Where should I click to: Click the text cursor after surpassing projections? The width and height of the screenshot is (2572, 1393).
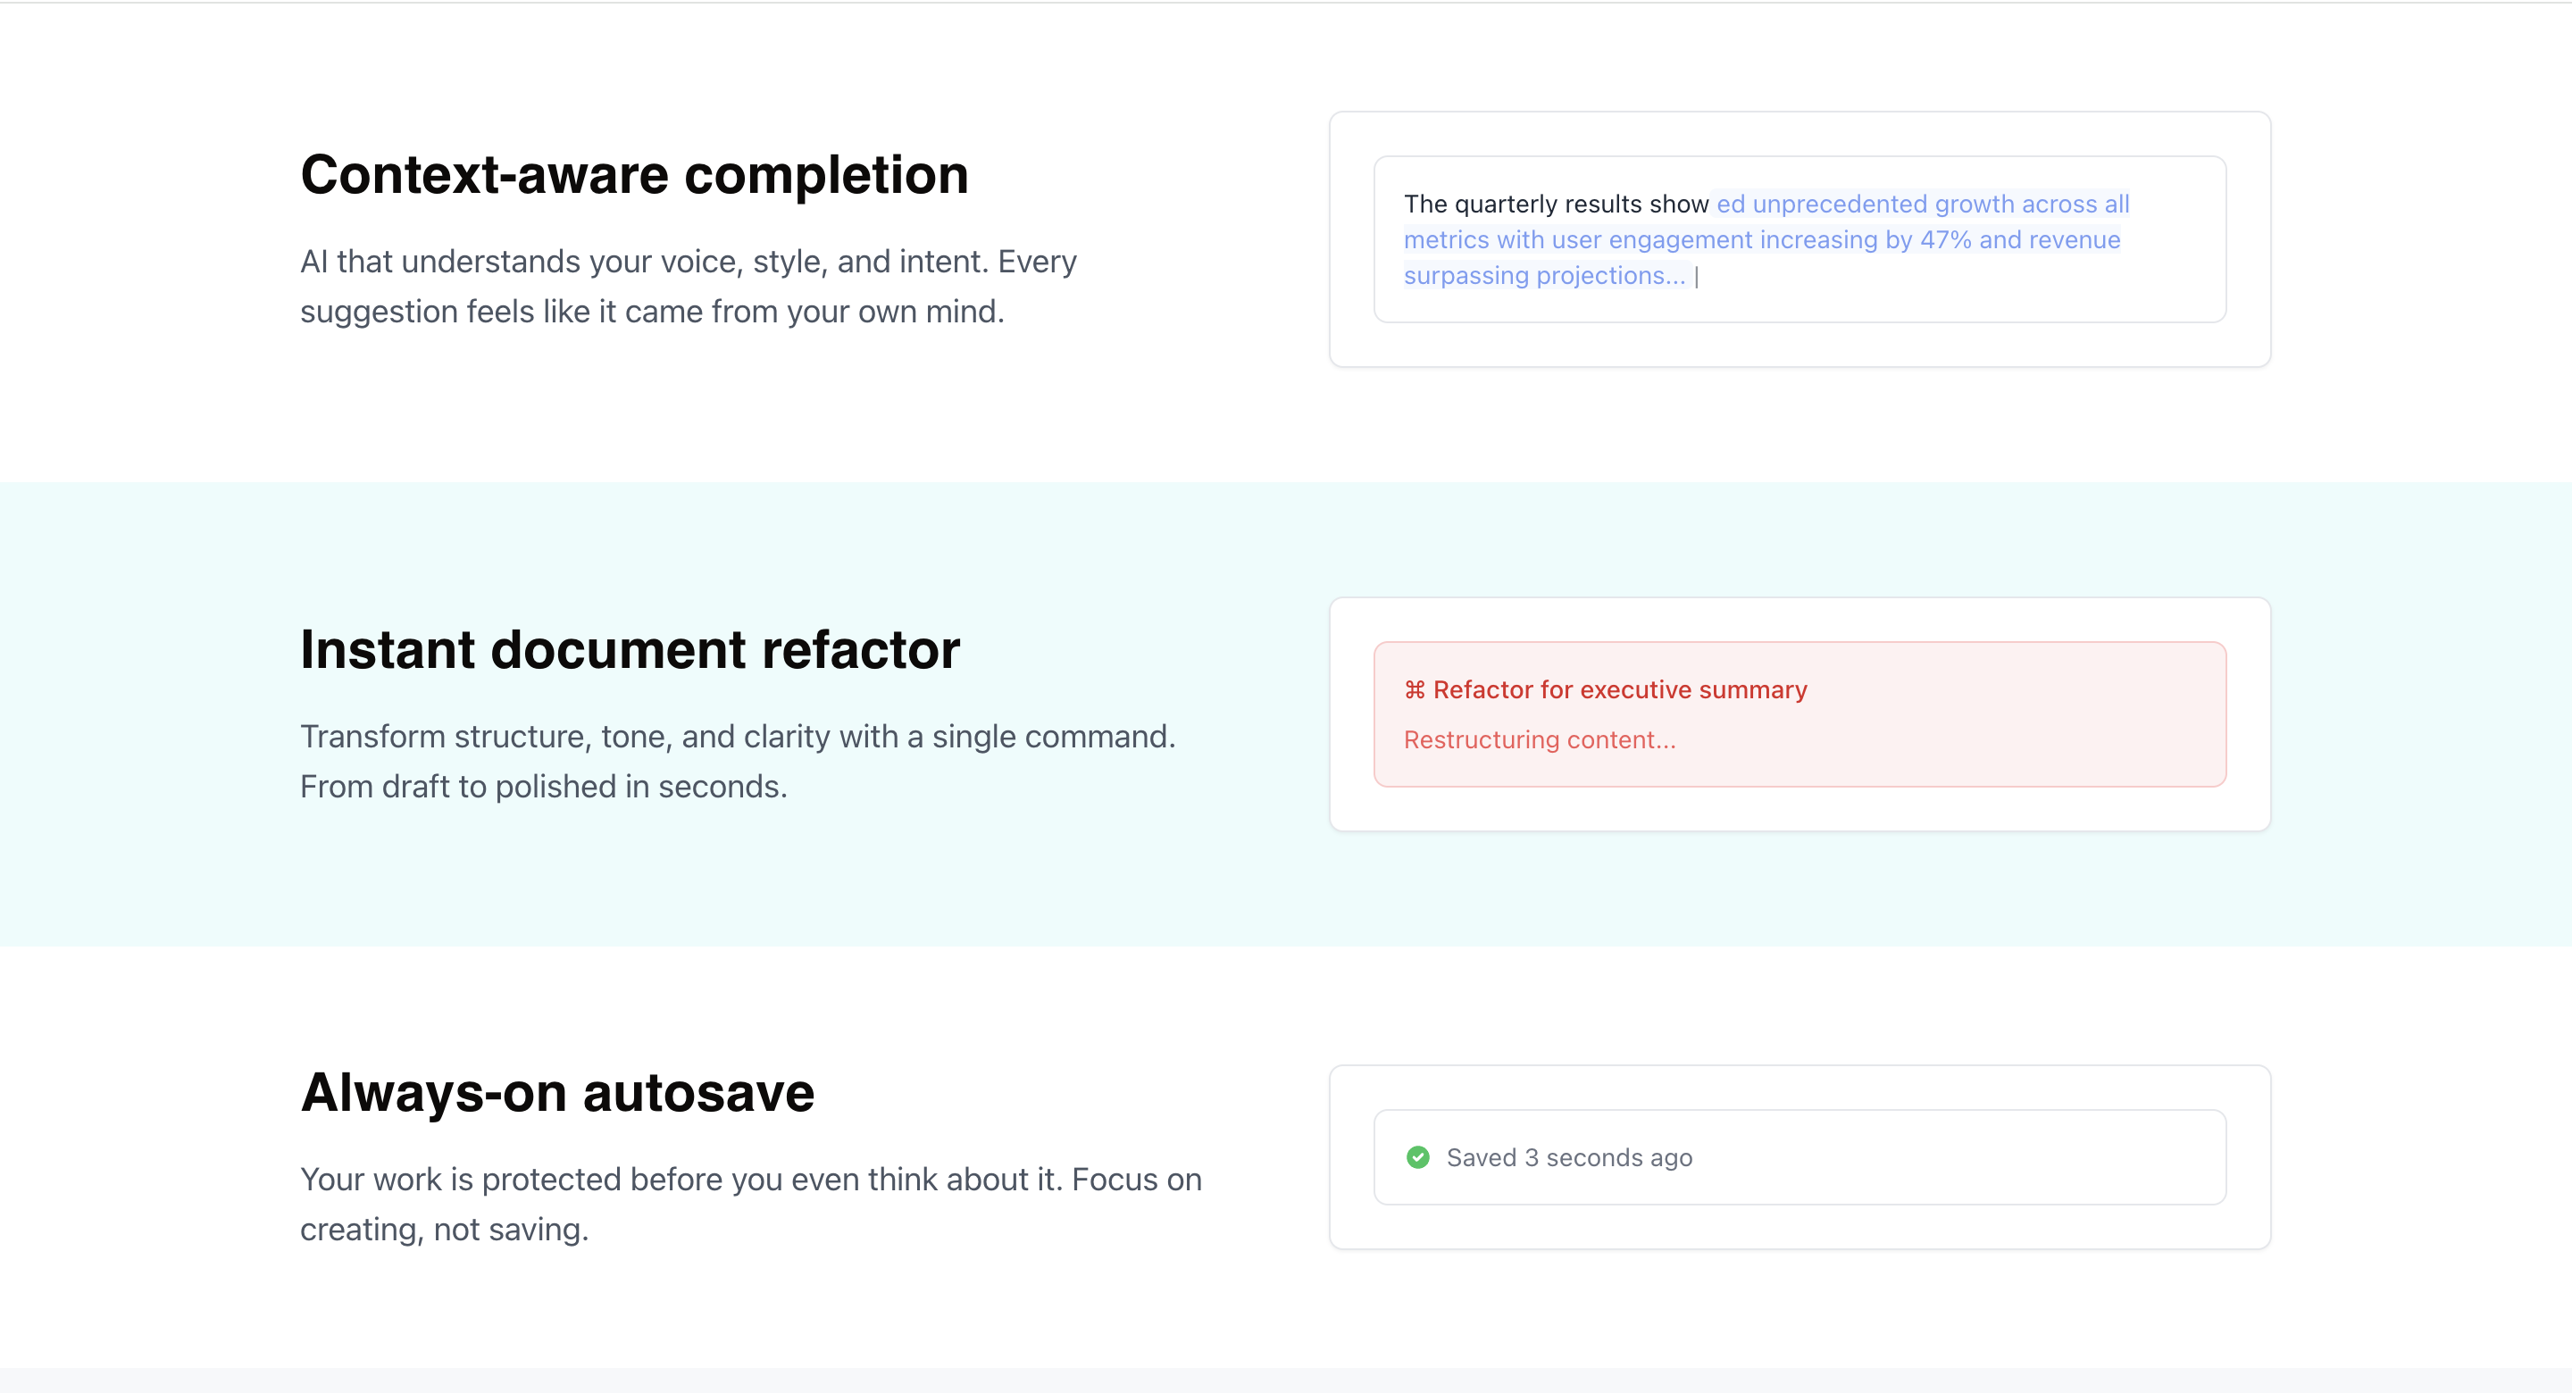pos(1697,277)
